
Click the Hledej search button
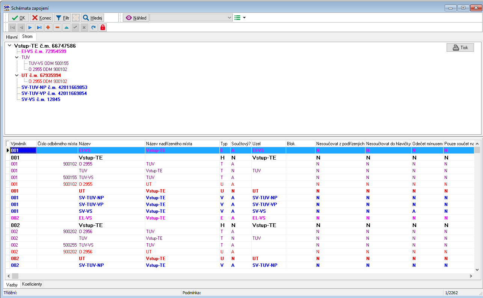(92, 18)
